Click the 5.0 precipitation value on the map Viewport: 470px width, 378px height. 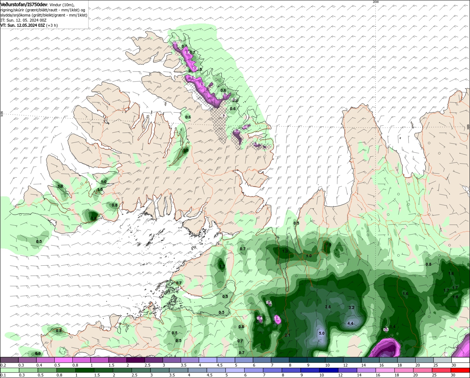click(322, 333)
